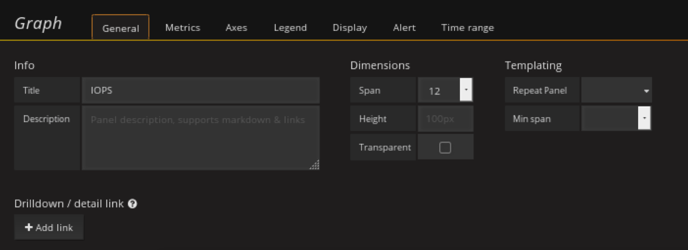The width and height of the screenshot is (688, 250).
Task: Switch to the Metrics tab
Action: [183, 28]
